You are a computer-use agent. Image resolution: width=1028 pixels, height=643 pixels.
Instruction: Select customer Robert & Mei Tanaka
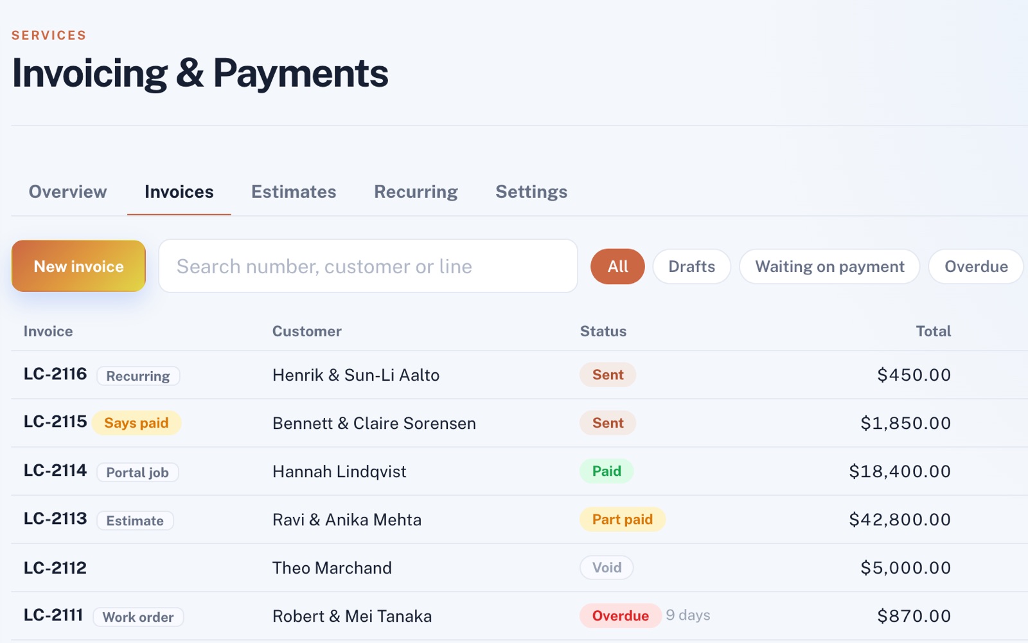[352, 616]
